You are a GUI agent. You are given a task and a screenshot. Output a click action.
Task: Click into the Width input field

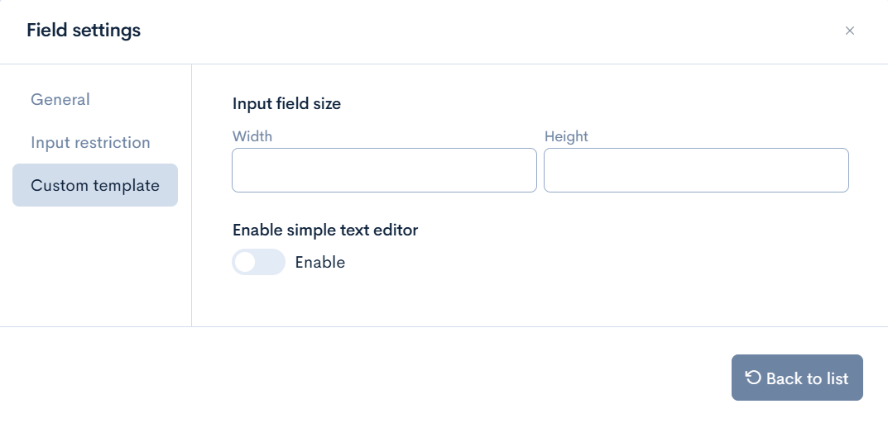[x=384, y=170]
